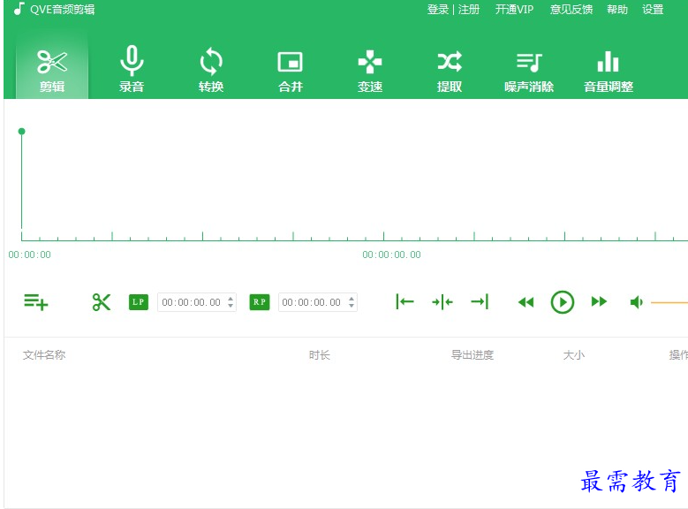This screenshot has height=509, width=688.
Task: Jump to selection end marker icon
Action: (x=480, y=301)
